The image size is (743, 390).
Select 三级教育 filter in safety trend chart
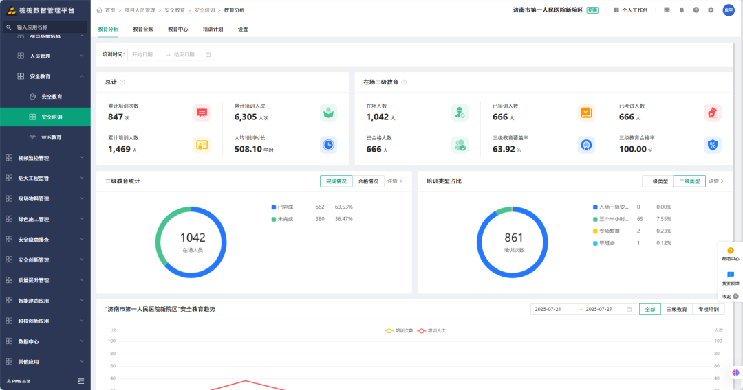point(677,309)
